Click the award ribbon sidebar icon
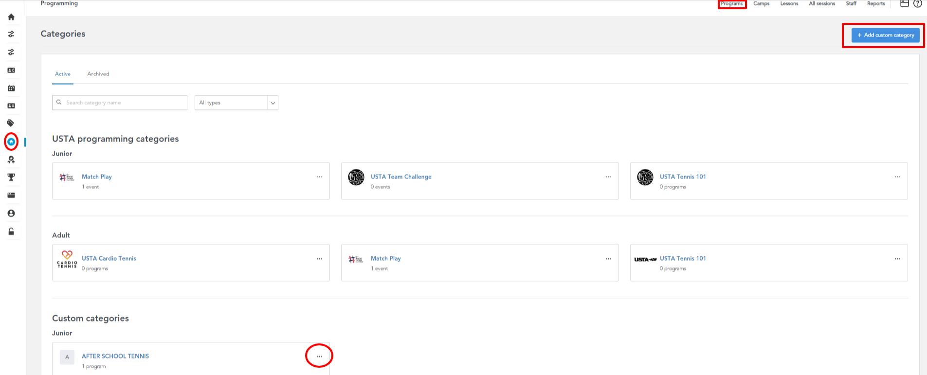Viewport: 927px width, 375px height. tap(11, 160)
